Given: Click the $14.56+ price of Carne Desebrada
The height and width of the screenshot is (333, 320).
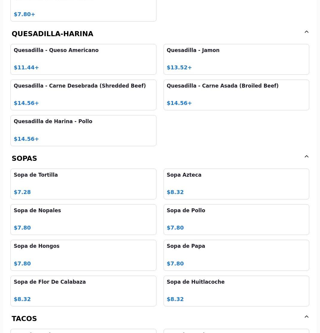Looking at the screenshot, I should point(26,103).
